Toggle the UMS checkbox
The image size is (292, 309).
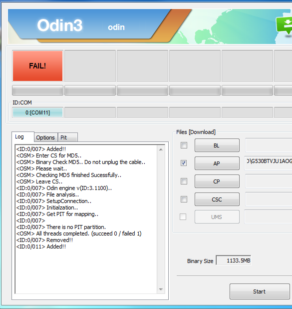[x=183, y=217]
